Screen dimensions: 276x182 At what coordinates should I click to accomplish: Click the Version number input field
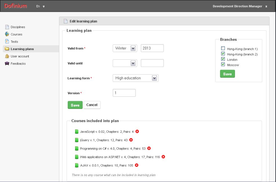pos(124,93)
